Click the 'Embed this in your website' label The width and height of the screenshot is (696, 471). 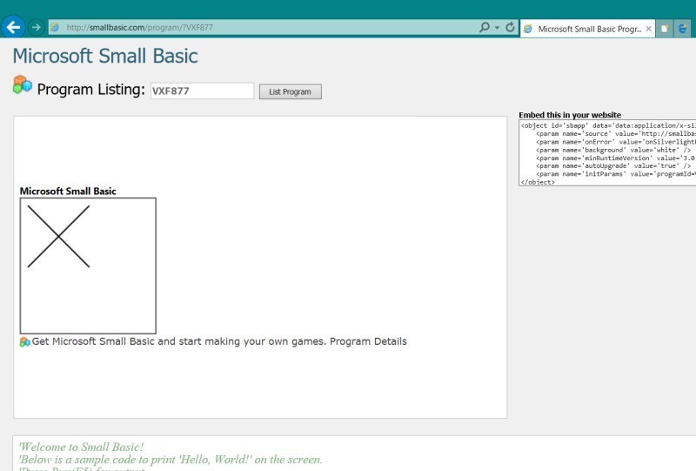pos(570,115)
